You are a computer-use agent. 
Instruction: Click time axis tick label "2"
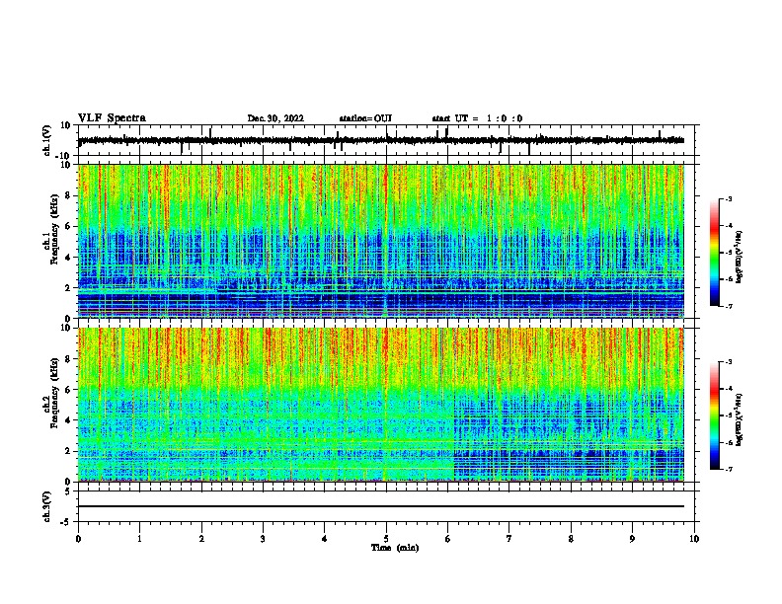click(x=201, y=539)
